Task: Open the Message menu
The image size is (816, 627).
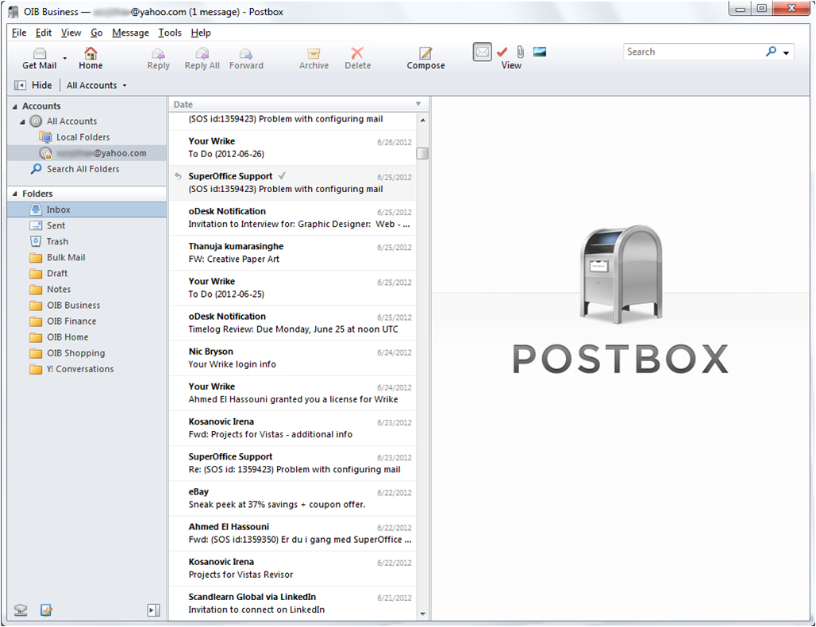Action: pyautogui.click(x=130, y=33)
